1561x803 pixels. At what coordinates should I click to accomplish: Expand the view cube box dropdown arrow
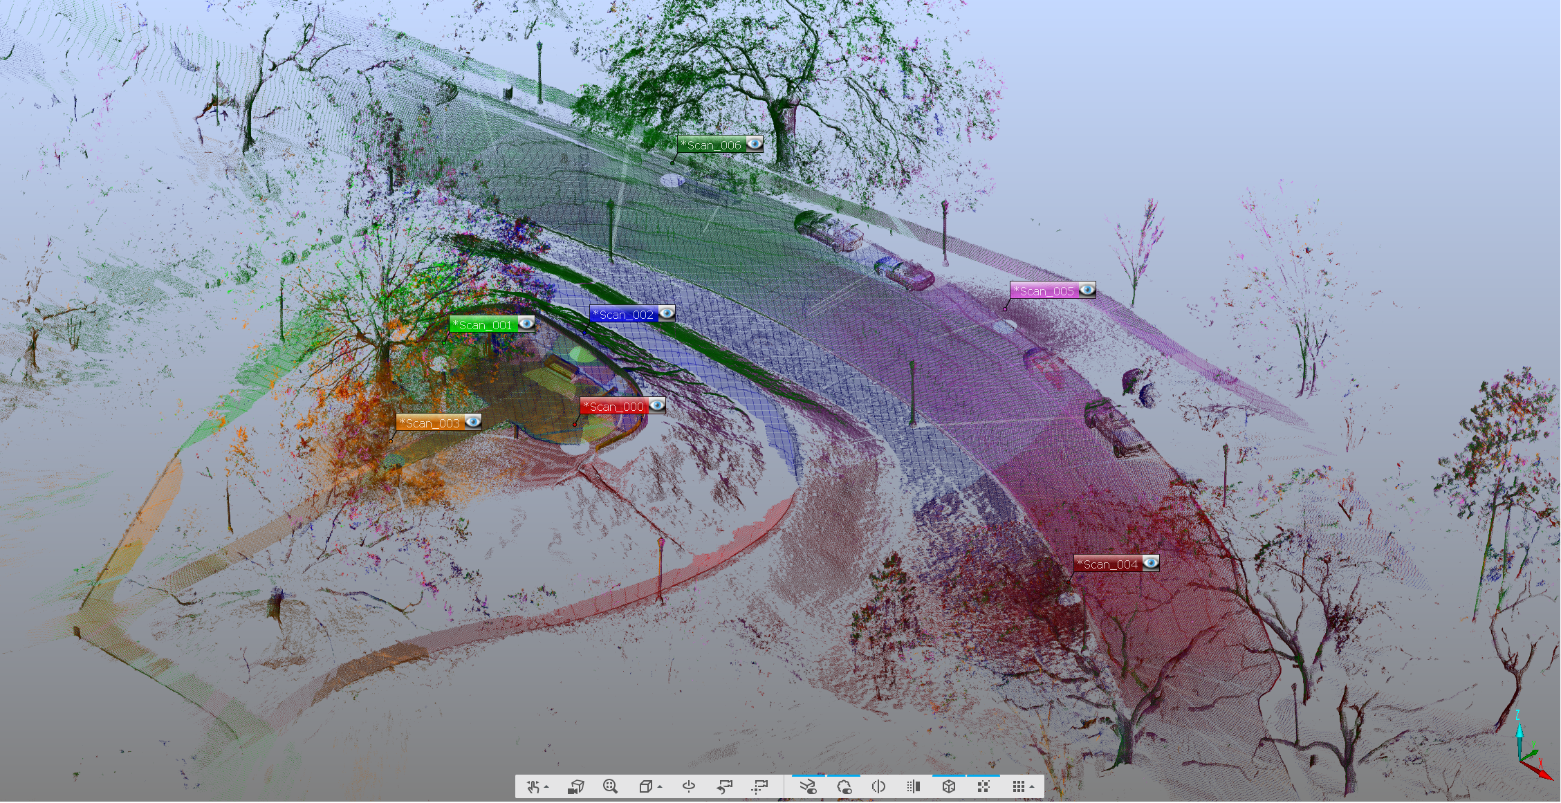coord(660,787)
